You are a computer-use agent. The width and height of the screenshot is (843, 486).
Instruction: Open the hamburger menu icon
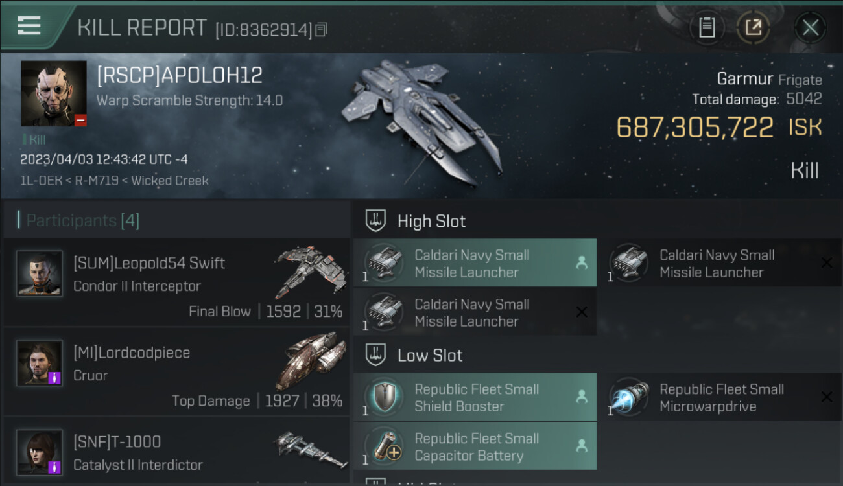(29, 25)
